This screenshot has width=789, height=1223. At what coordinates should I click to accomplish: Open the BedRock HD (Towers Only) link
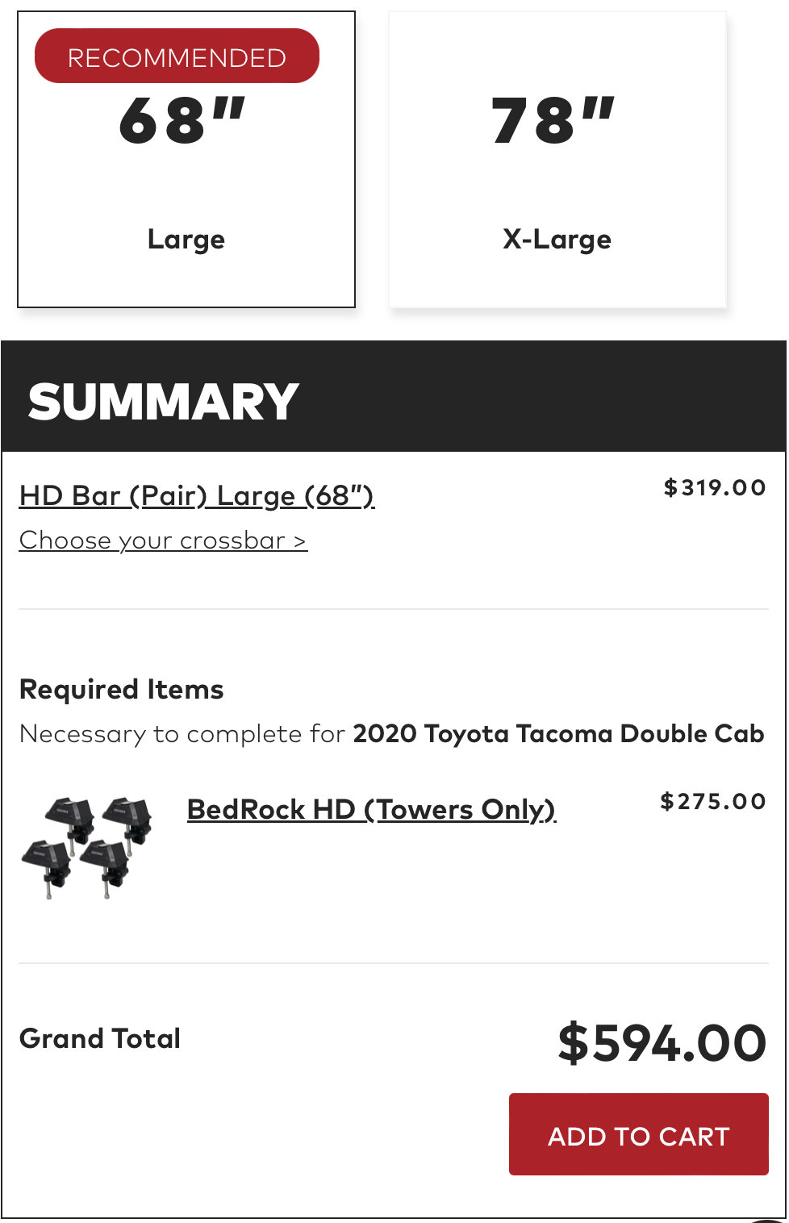(371, 809)
